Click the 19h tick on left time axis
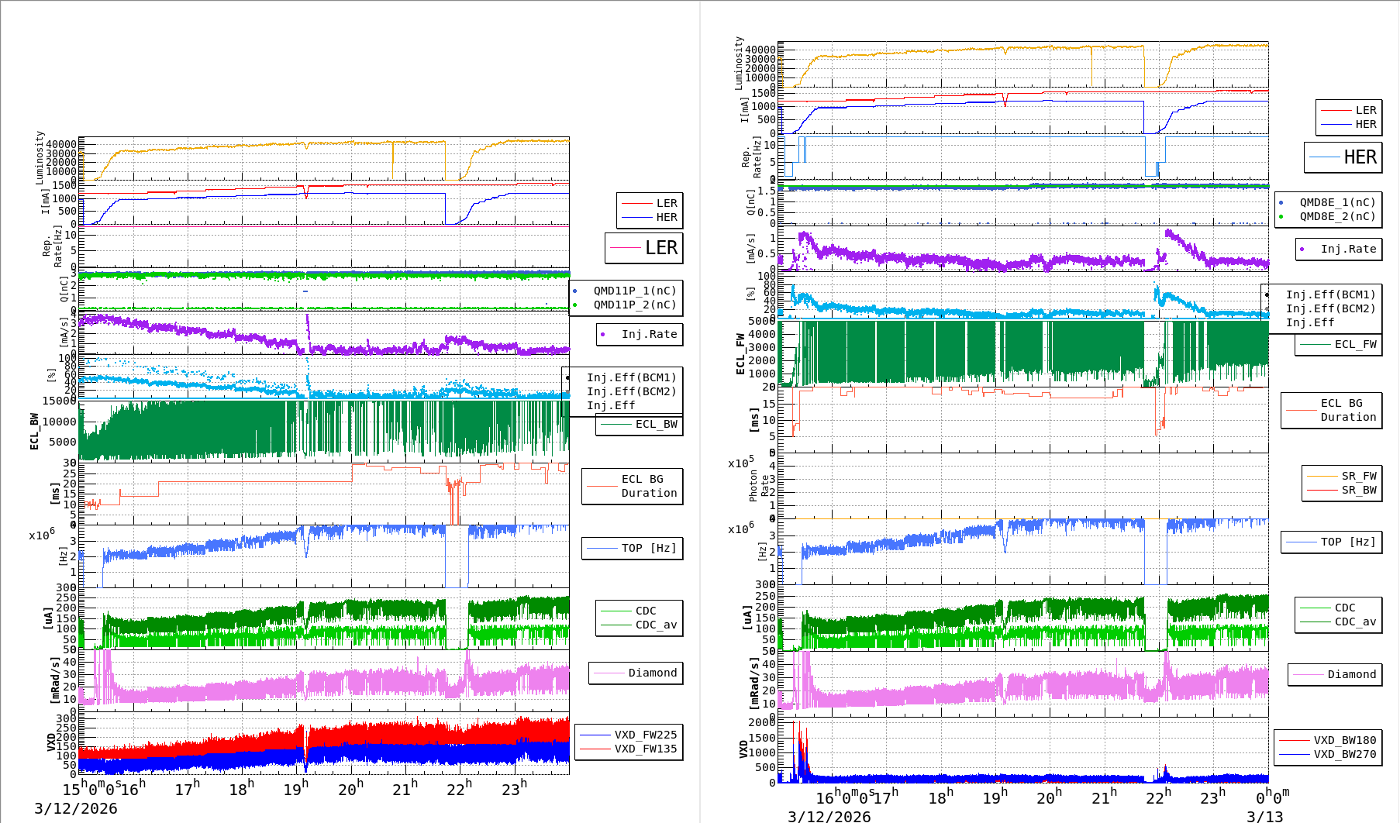The height and width of the screenshot is (823, 1400). coord(296,789)
